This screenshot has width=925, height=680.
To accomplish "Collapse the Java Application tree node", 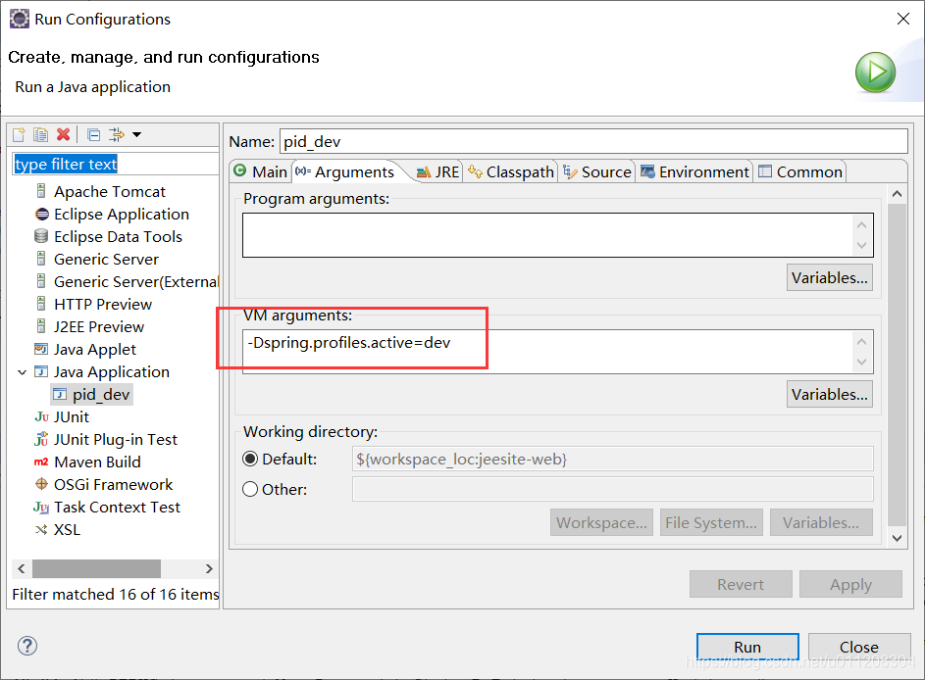I will point(23,372).
